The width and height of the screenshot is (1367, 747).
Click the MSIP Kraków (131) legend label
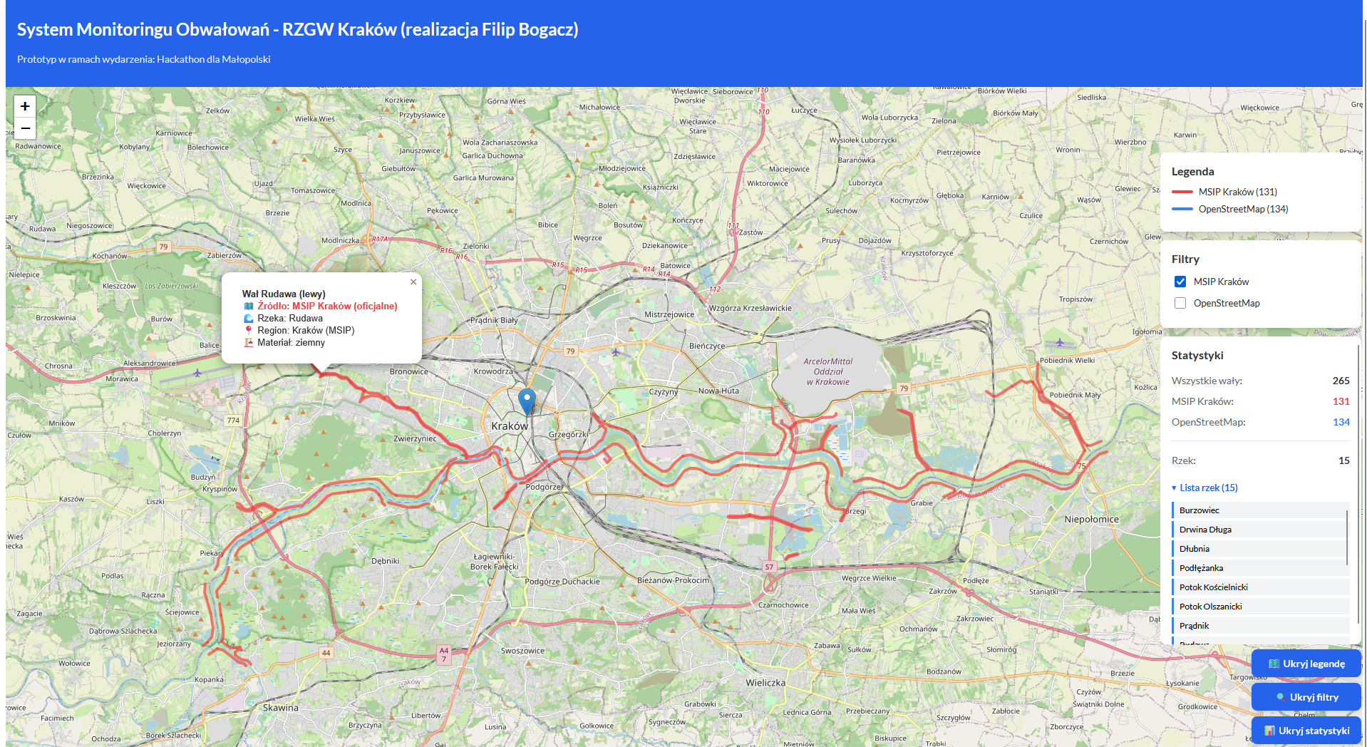coord(1238,192)
